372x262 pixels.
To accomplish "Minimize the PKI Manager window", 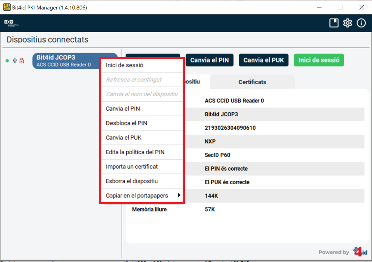I will pyautogui.click(x=320, y=7).
